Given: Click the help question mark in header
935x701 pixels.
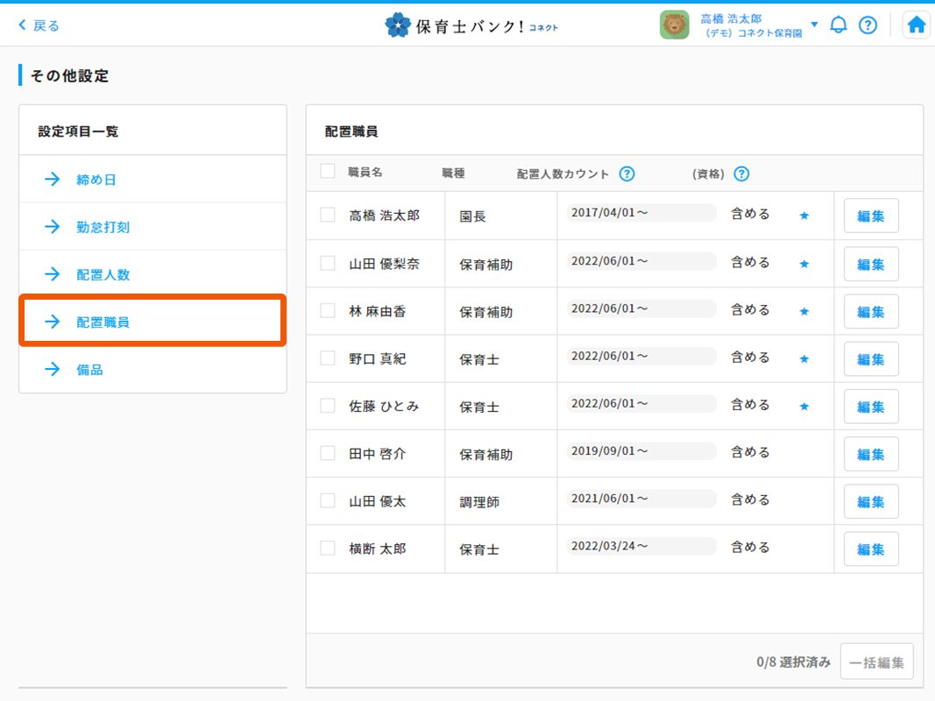Looking at the screenshot, I should pyautogui.click(x=868, y=25).
